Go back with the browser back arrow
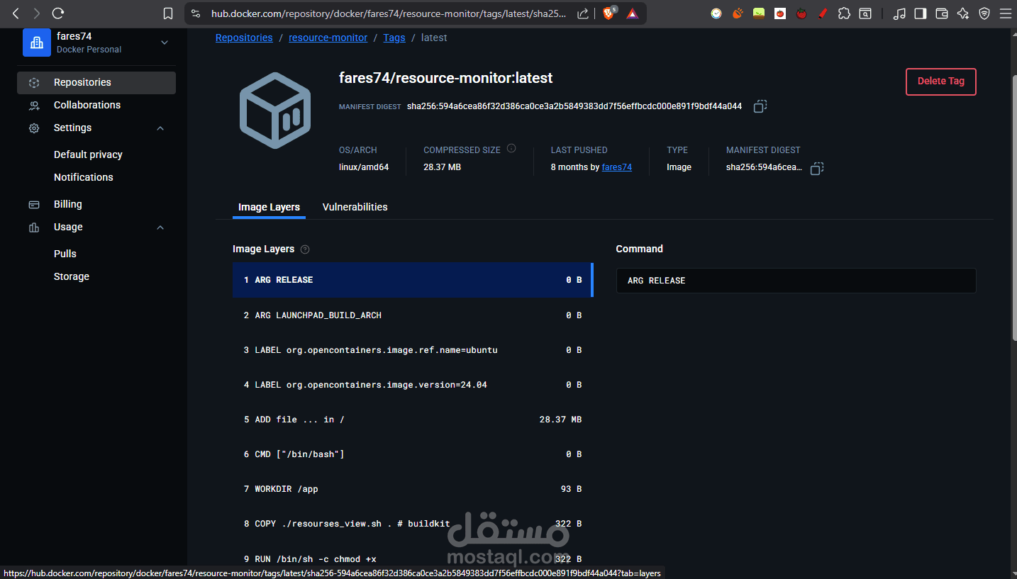1017x579 pixels. [x=16, y=13]
